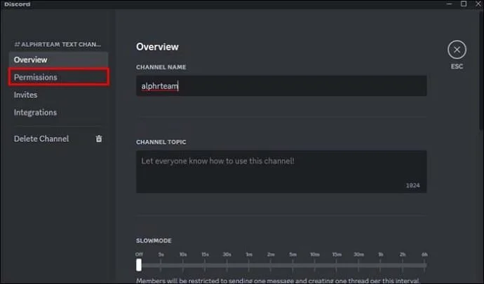
Task: Click the 'CHANNEL NAME' label
Action: pyautogui.click(x=161, y=67)
